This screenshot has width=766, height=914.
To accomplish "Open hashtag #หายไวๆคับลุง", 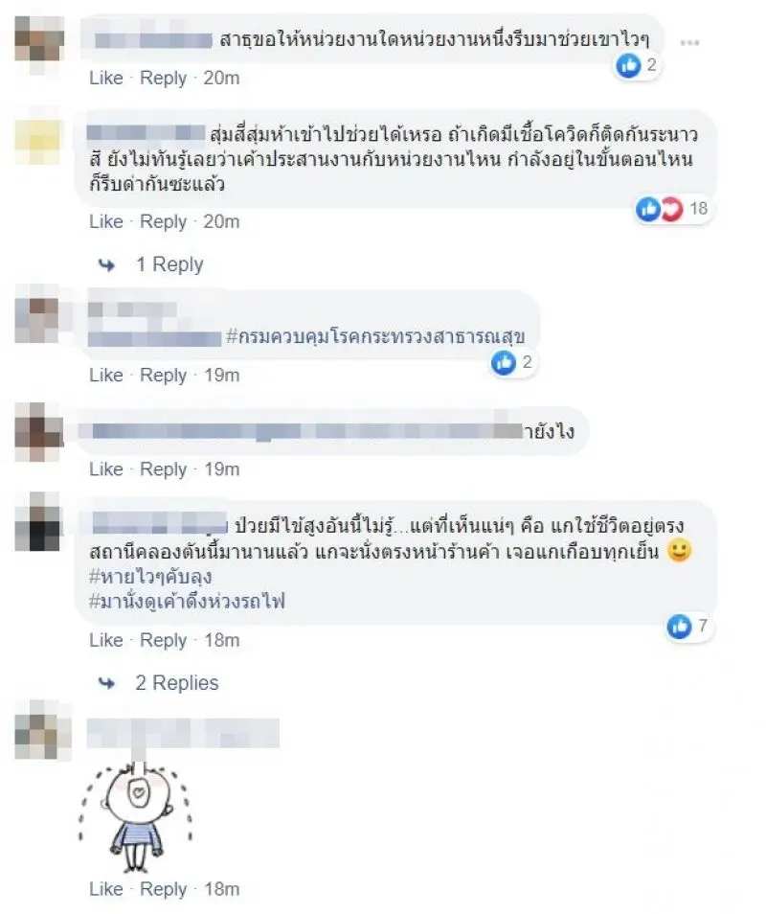I will point(150,577).
